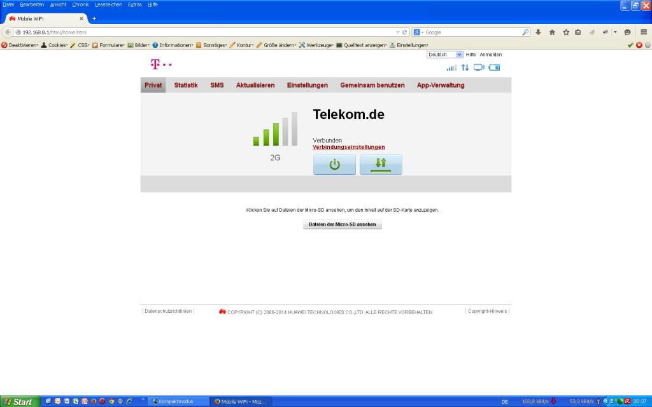This screenshot has height=407, width=652.
Task: Click the Mobile WiFi - Mozilla taskbar button
Action: pos(241,402)
